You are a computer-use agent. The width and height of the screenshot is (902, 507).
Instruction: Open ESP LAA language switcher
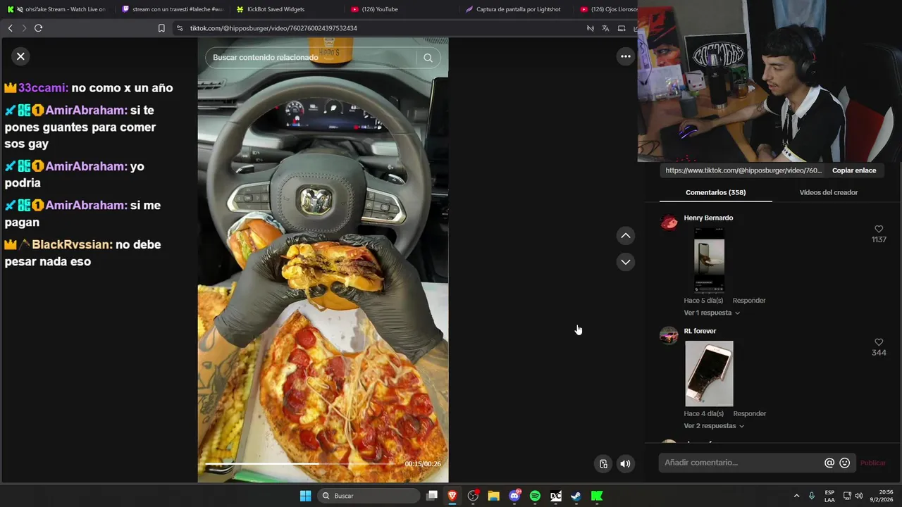point(829,496)
